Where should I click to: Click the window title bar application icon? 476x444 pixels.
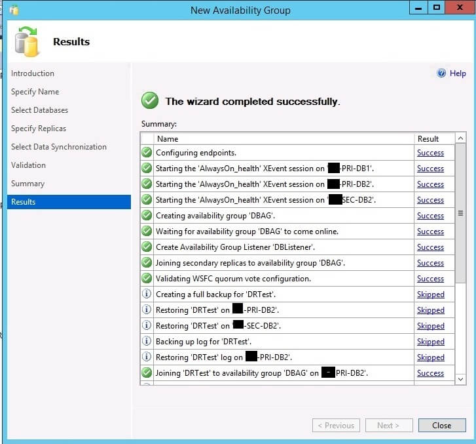(x=14, y=10)
